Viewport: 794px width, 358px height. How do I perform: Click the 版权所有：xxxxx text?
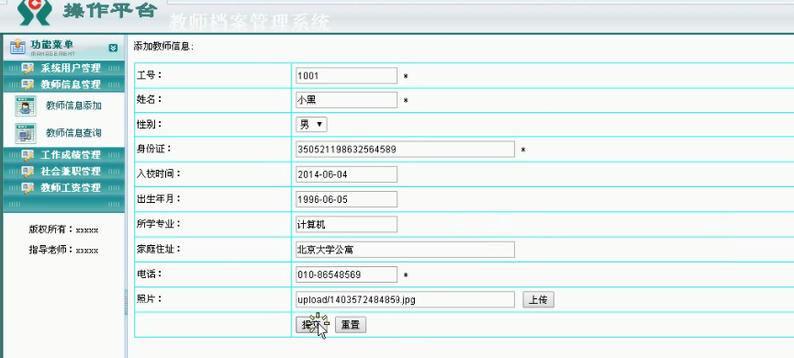64,229
